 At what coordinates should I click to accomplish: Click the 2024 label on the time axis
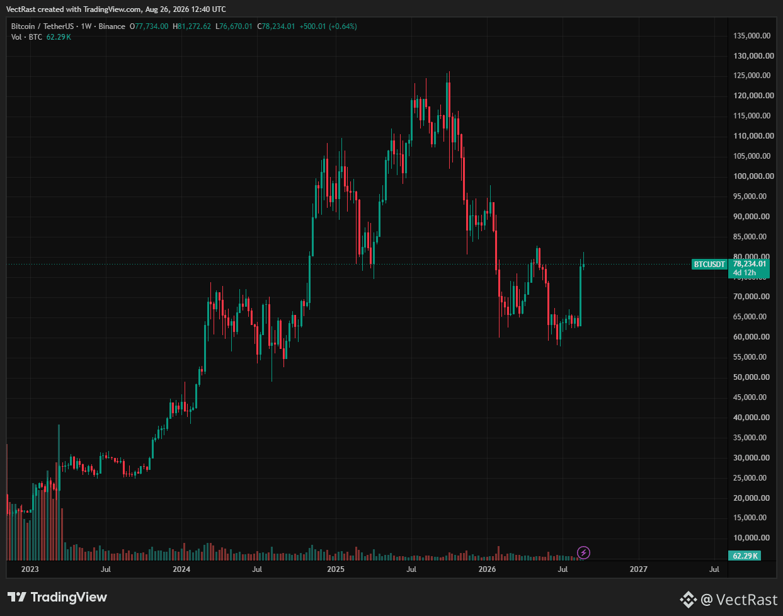coord(181,569)
